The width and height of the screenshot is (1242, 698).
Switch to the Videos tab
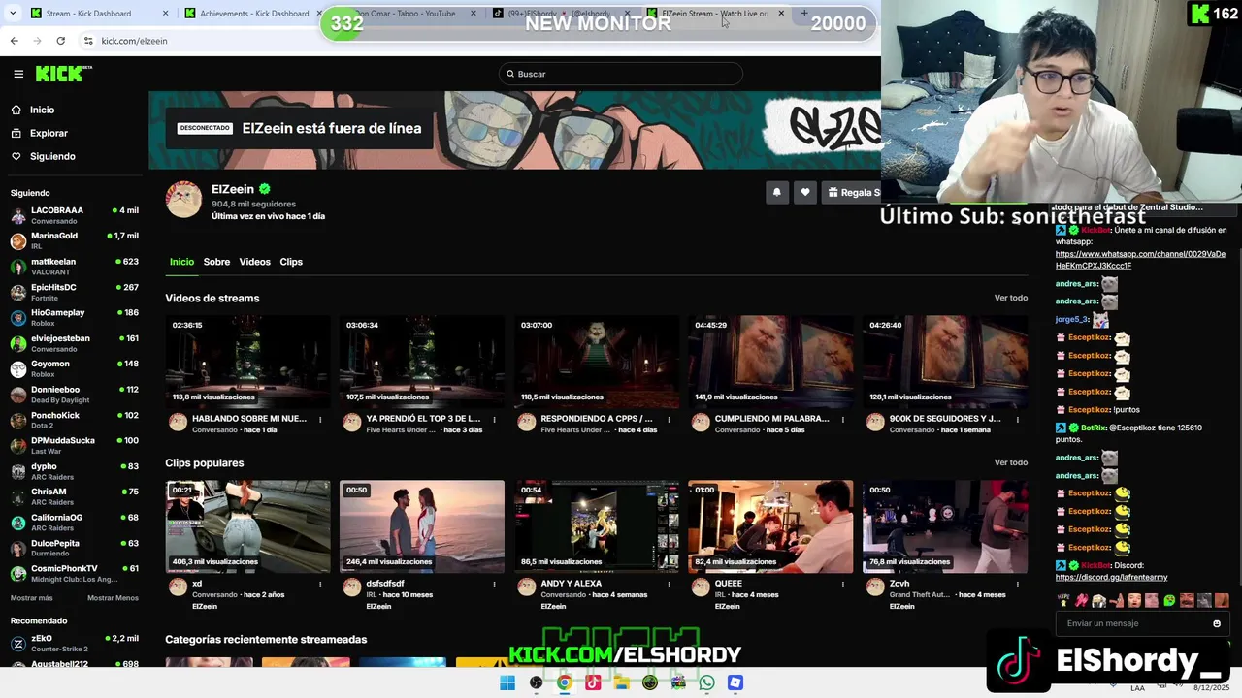(x=254, y=262)
